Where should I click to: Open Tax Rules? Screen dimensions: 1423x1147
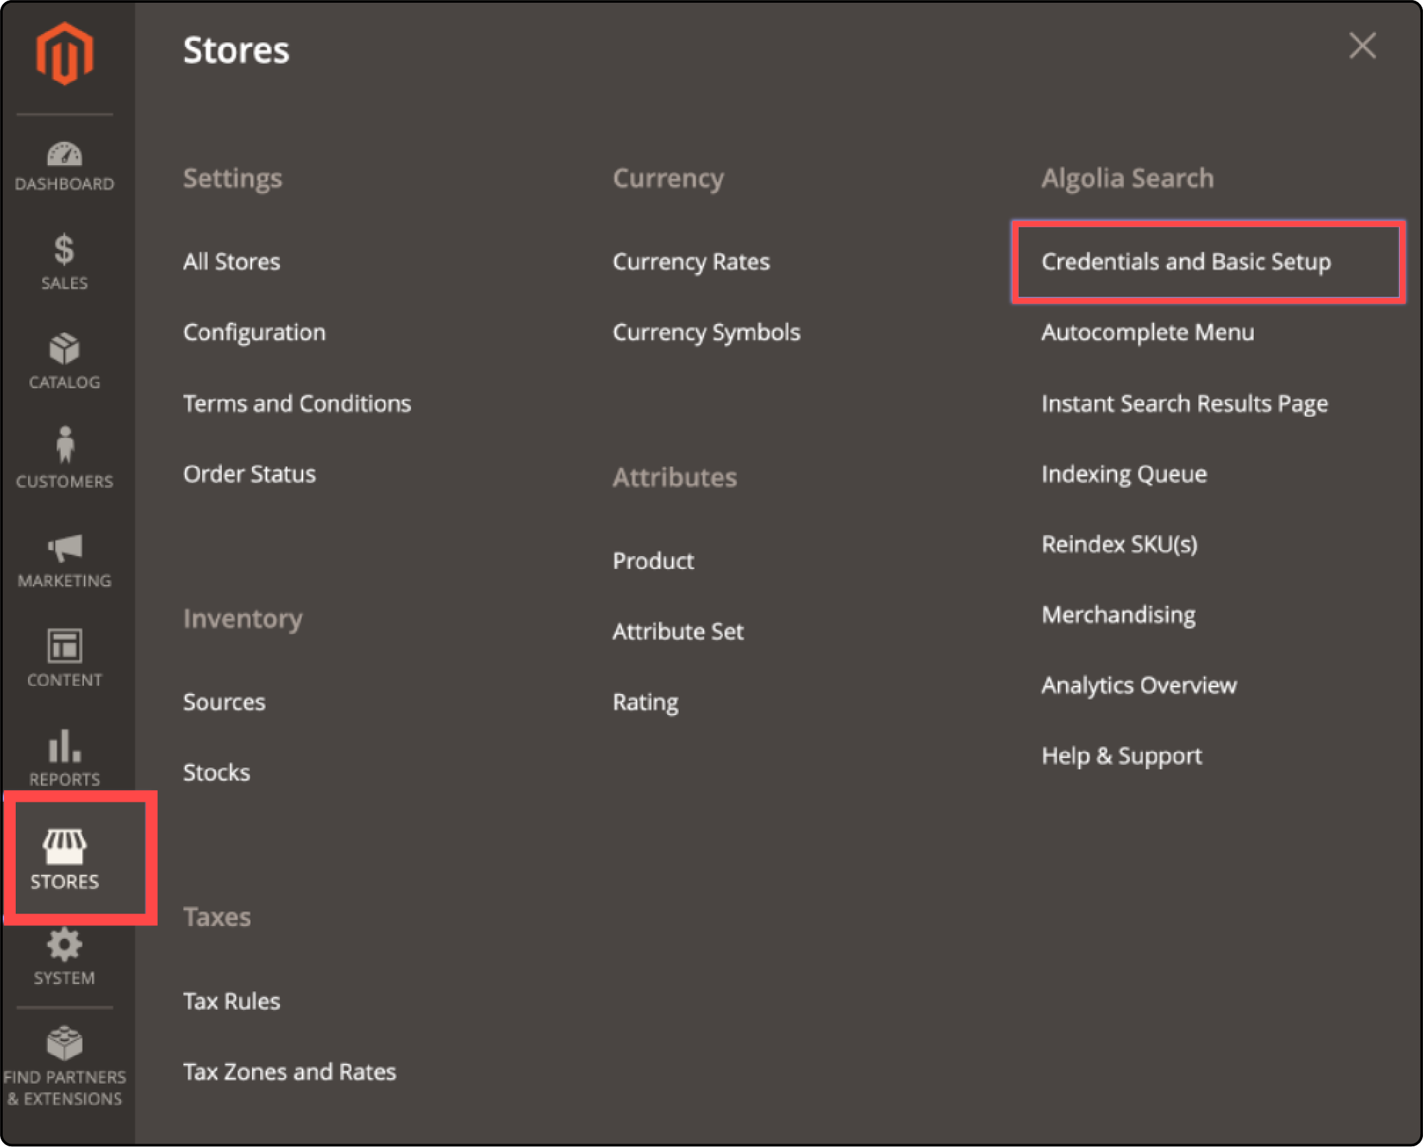[231, 1000]
